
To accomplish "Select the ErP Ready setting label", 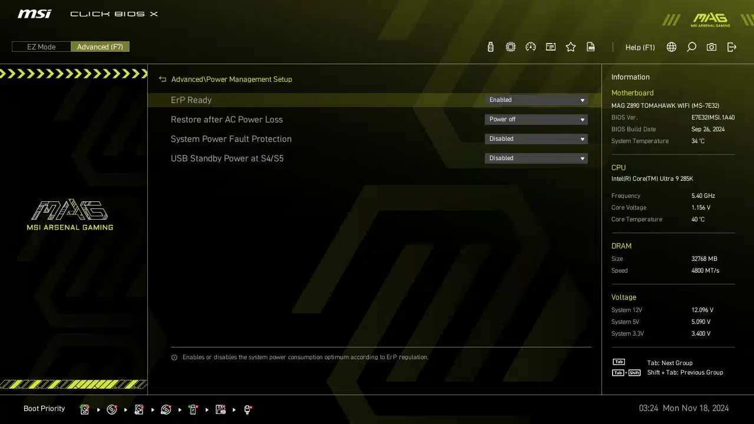I will tap(191, 100).
